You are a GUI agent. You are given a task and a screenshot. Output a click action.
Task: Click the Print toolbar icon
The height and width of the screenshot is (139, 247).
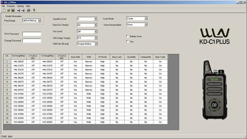pyautogui.click(x=29, y=10)
